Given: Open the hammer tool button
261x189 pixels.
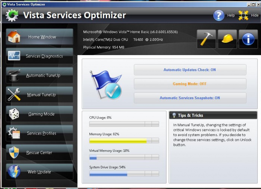Looking at the screenshot, I should click(207, 39).
